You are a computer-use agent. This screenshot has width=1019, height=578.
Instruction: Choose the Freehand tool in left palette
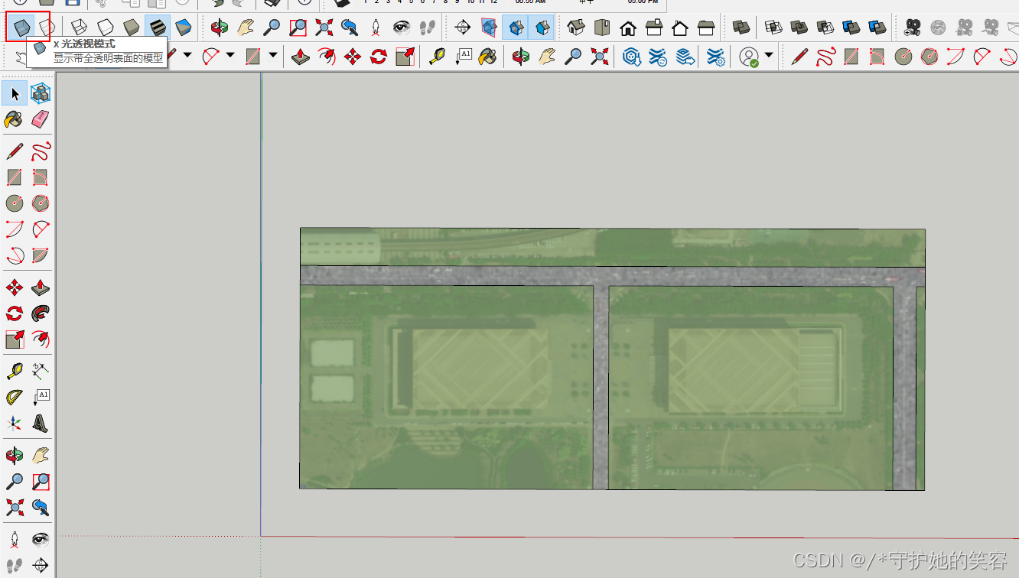pos(41,151)
